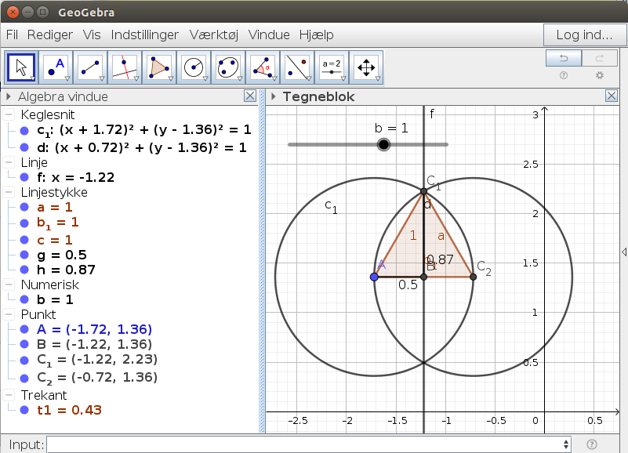Open the Input bar symbol dropdown arrows
Screen dimensions: 628x453
coord(565,444)
